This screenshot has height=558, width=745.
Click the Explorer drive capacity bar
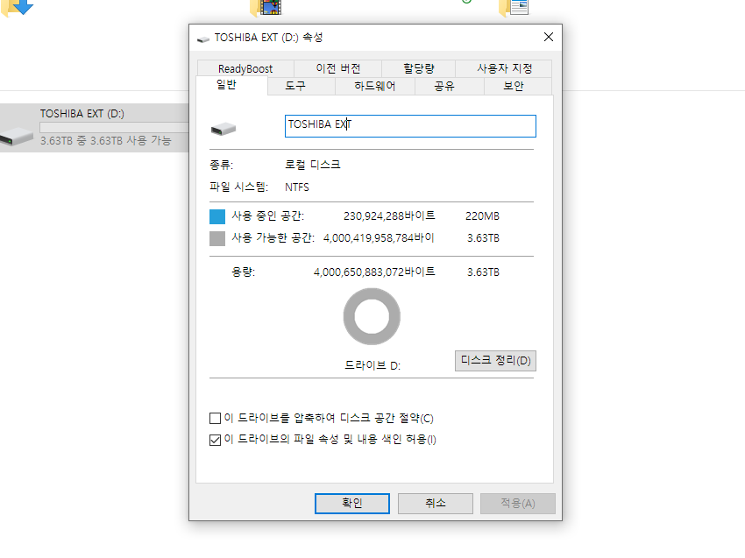click(x=114, y=127)
